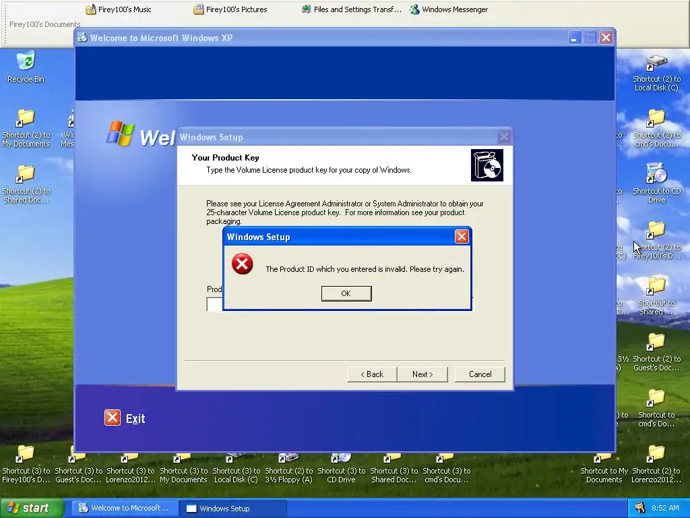Image resolution: width=690 pixels, height=518 pixels.
Task: Select Shortcut to My Documents icon at bottom
Action: click(604, 468)
